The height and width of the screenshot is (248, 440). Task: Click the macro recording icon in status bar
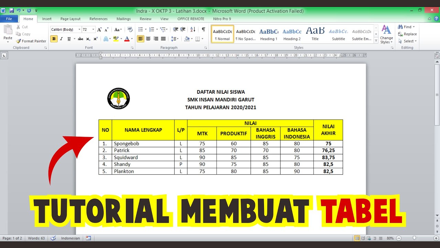tap(89, 238)
